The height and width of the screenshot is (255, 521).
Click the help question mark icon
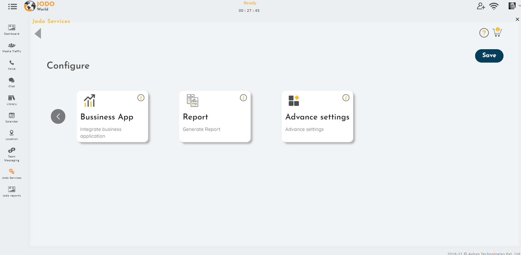[x=484, y=33]
